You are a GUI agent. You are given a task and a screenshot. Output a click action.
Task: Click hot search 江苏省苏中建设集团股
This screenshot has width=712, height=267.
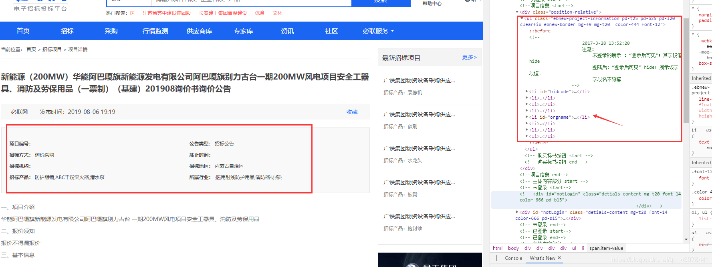pos(167,13)
